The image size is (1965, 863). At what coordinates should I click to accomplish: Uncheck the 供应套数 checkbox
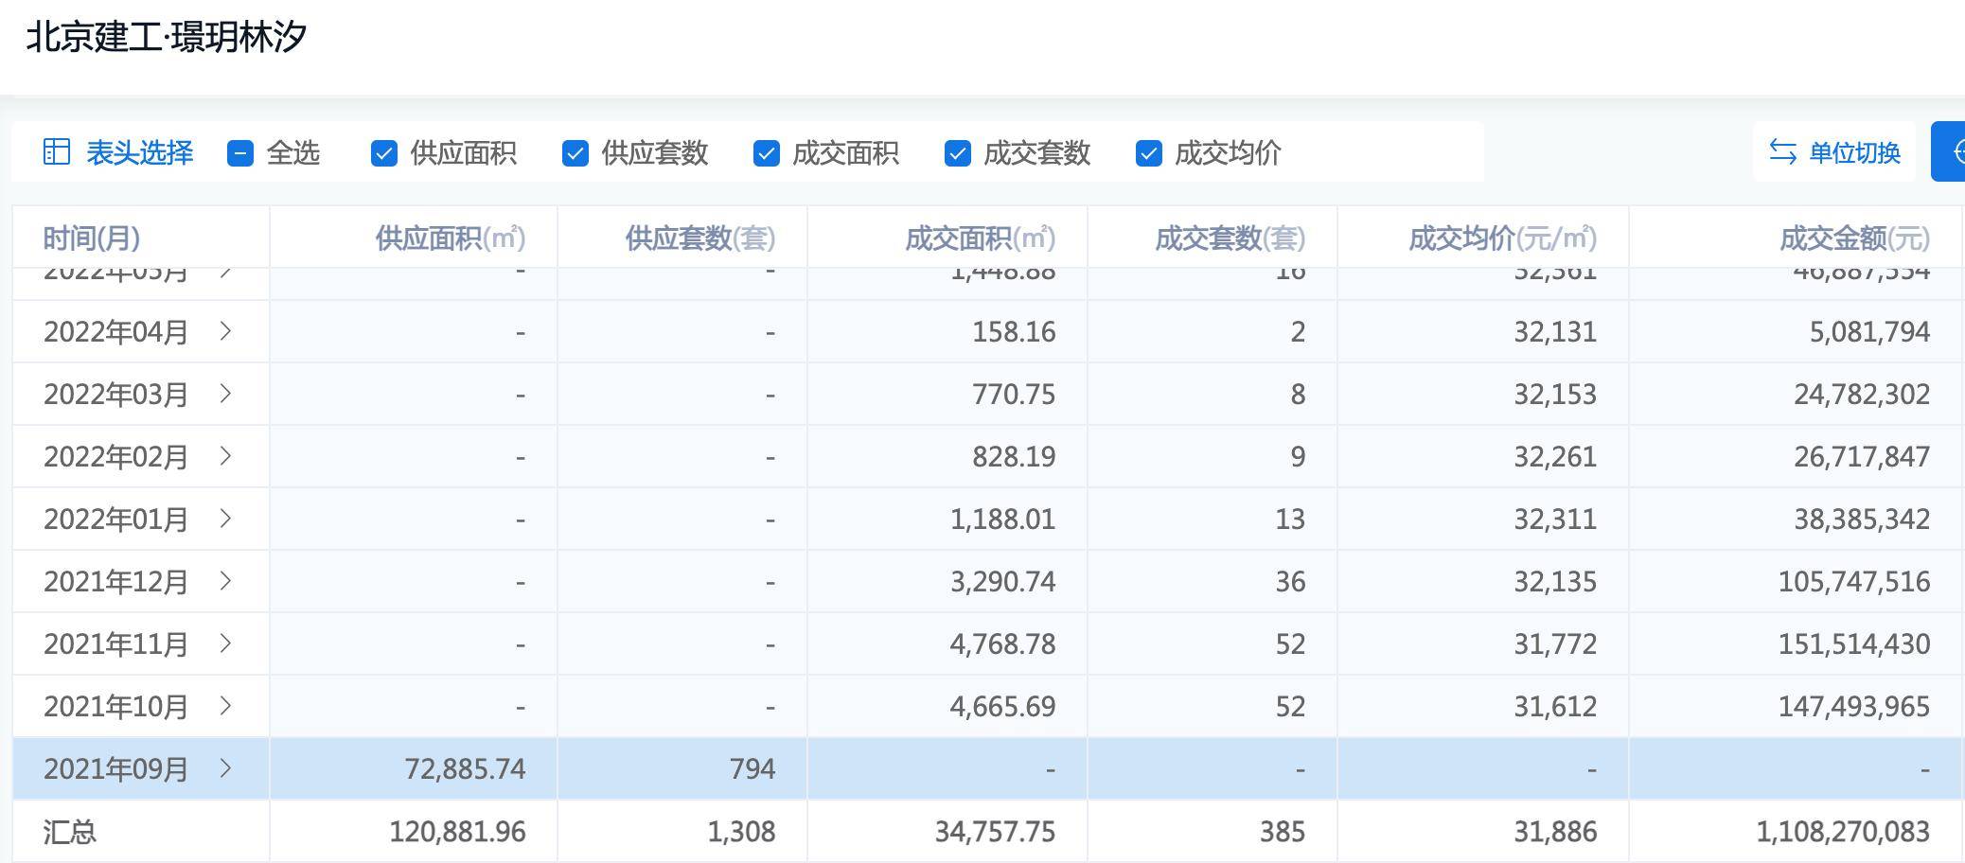pos(575,152)
